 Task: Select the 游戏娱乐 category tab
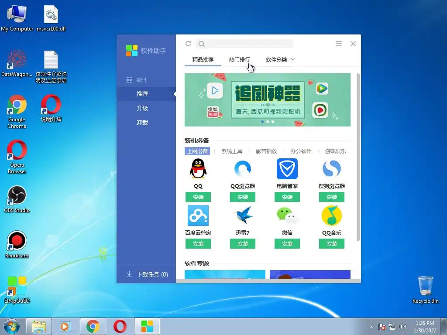(336, 151)
